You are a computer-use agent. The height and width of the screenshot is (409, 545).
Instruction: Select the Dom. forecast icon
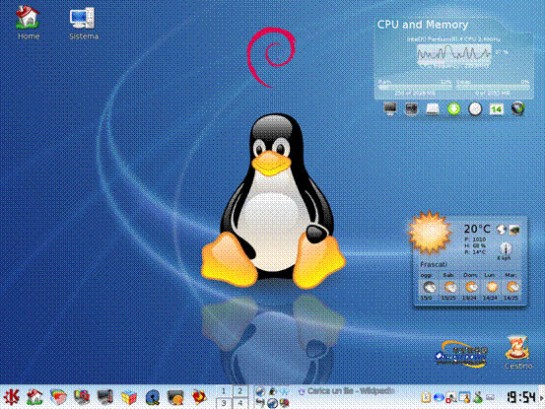point(471,288)
